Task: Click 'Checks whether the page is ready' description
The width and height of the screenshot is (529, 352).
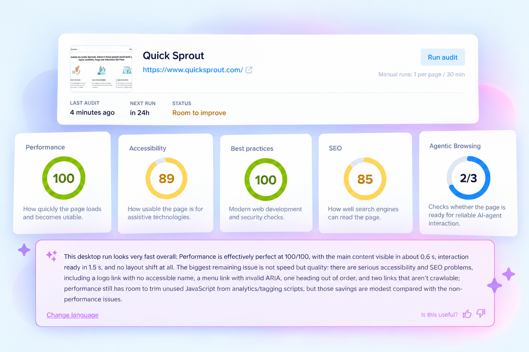Action: [467, 215]
